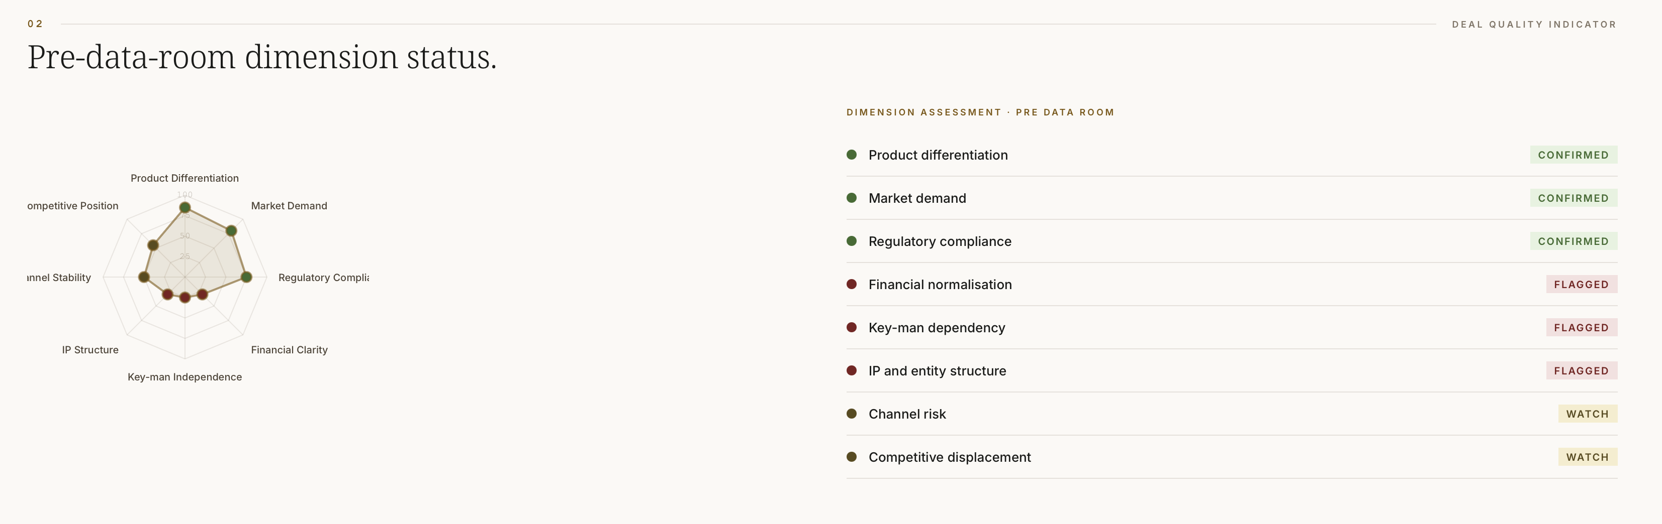Click the green dot beside Market demand

[x=852, y=198]
